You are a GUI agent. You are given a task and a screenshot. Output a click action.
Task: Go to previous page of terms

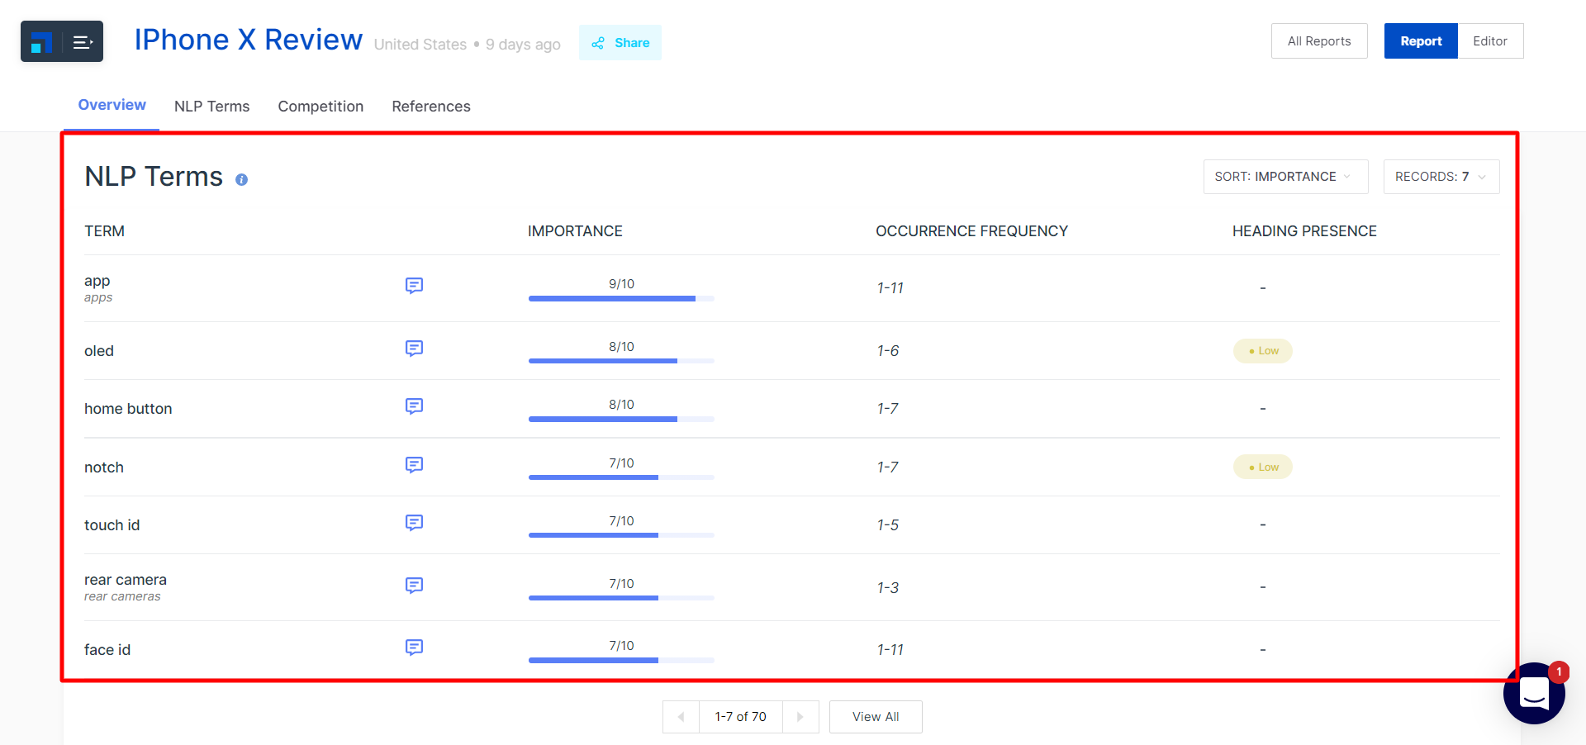(x=681, y=717)
